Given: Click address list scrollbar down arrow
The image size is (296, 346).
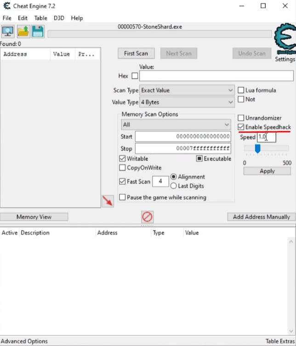Looking at the screenshot, I should [x=291, y=331].
